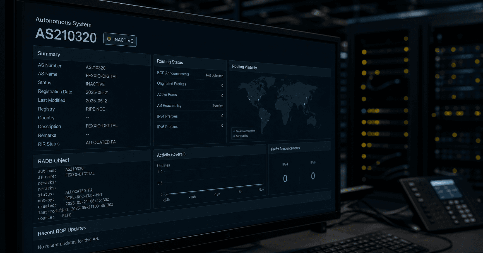This screenshot has width=483, height=253.
Task: Click the Active Peers value 0
Action: tap(222, 95)
